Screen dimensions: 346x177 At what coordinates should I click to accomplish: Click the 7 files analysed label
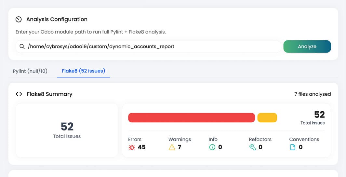(313, 94)
